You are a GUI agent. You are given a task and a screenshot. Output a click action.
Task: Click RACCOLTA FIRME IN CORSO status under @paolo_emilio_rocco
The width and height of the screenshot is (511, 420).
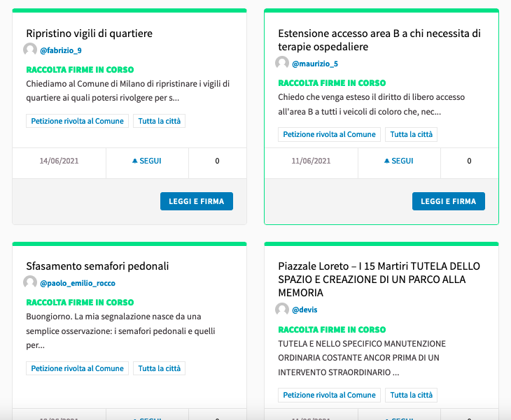point(80,302)
